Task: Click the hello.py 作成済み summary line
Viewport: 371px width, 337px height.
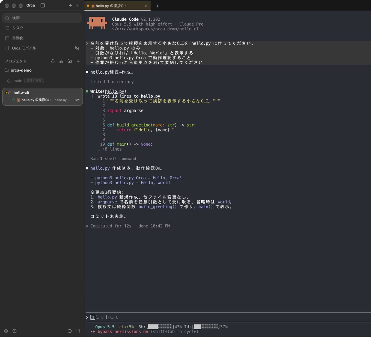Action: click(x=126, y=168)
